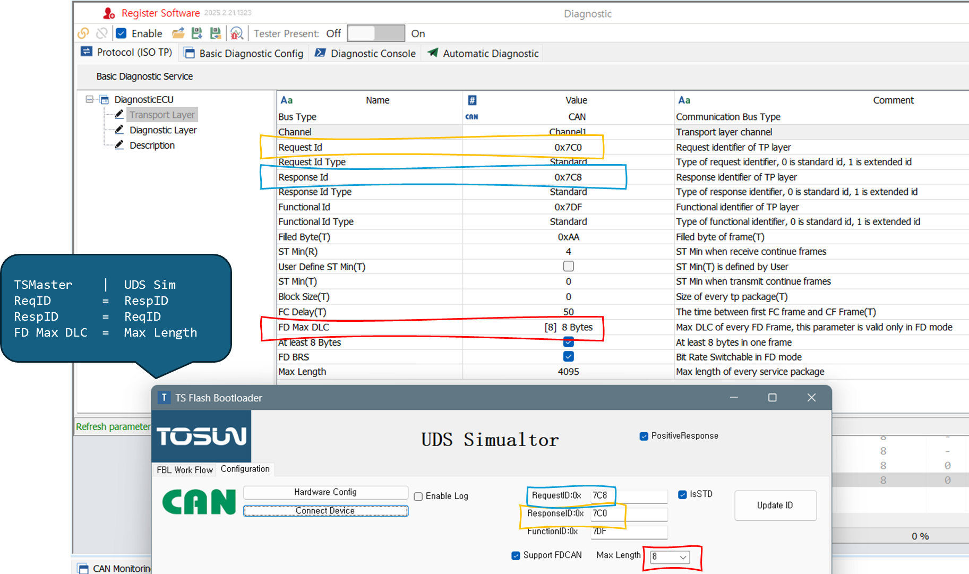The height and width of the screenshot is (574, 969).
Task: Click the gray disconnect link icon
Action: (x=102, y=33)
